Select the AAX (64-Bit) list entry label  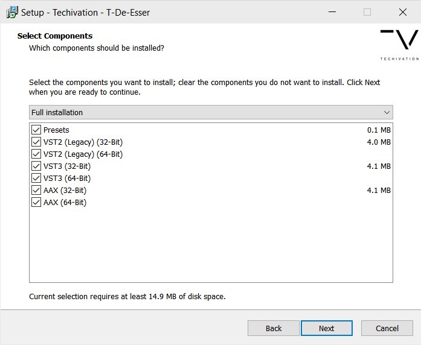pyautogui.click(x=65, y=202)
